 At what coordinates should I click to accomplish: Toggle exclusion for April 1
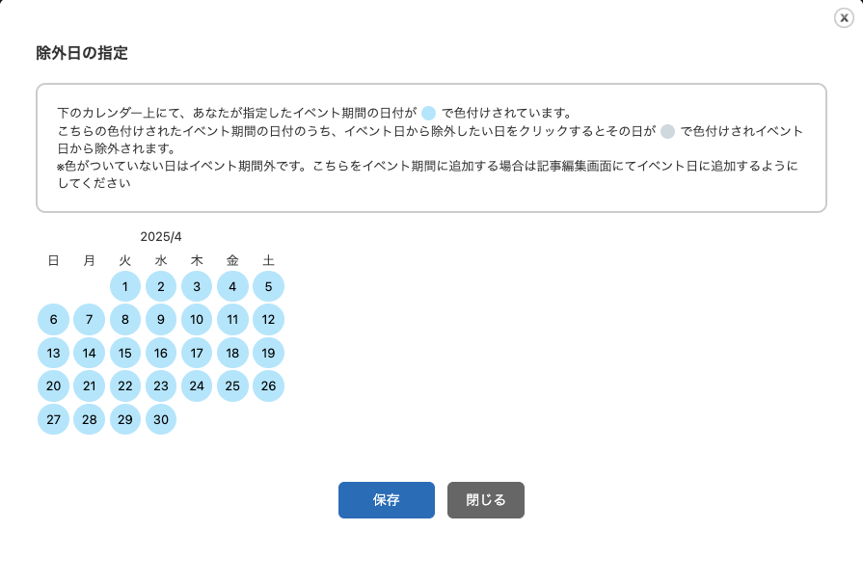125,286
